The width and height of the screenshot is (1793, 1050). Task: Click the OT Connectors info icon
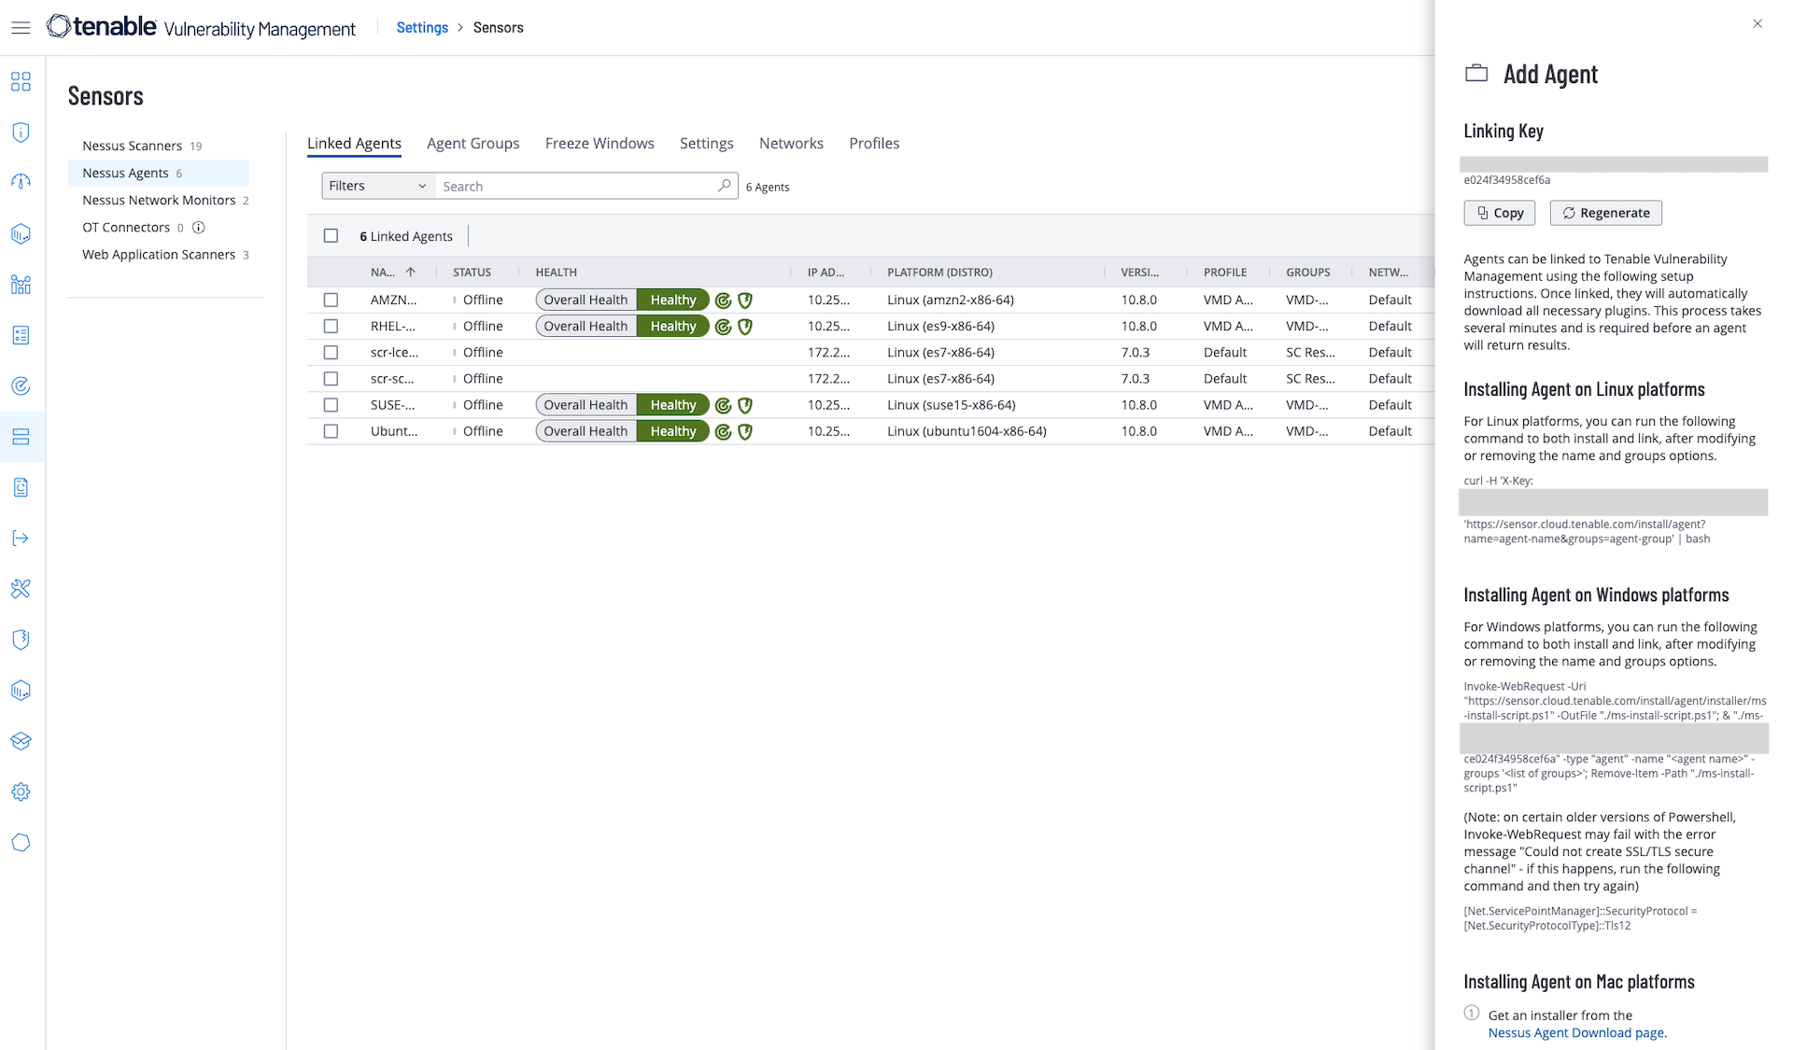(198, 227)
